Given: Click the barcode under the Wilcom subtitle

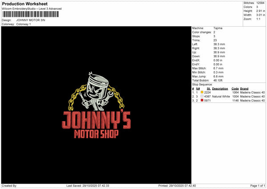Looking at the screenshot, I should tap(31, 14).
